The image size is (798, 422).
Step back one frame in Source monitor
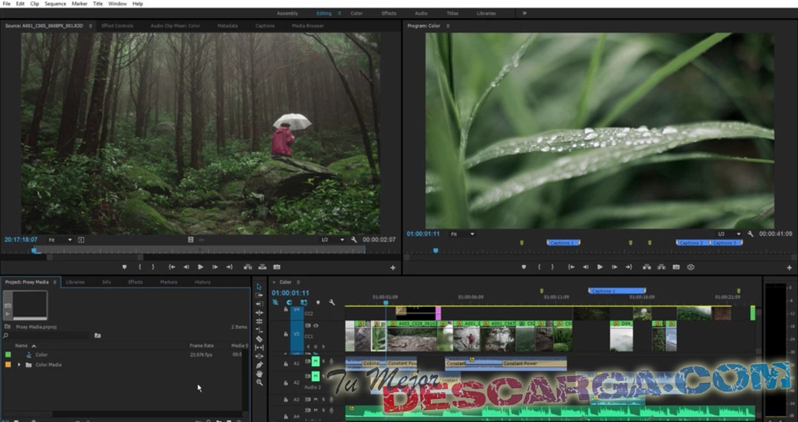(186, 267)
